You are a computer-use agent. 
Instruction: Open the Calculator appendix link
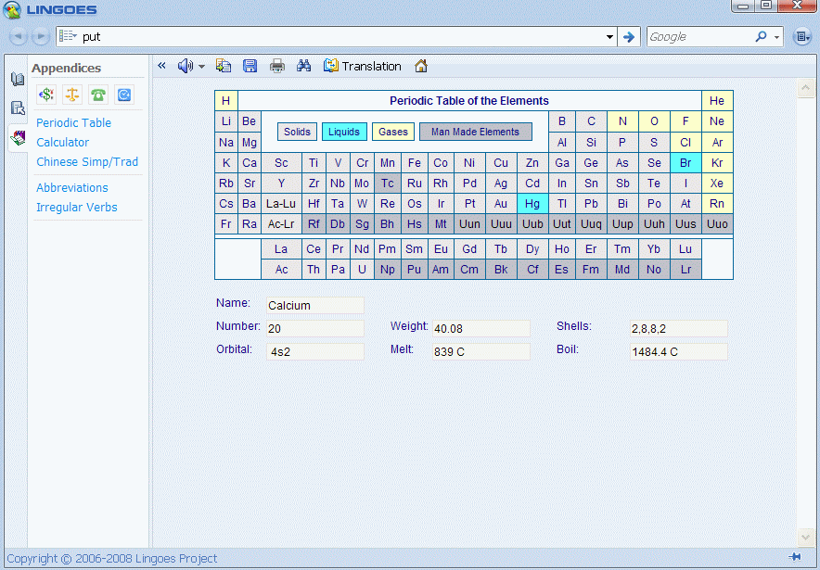[62, 143]
